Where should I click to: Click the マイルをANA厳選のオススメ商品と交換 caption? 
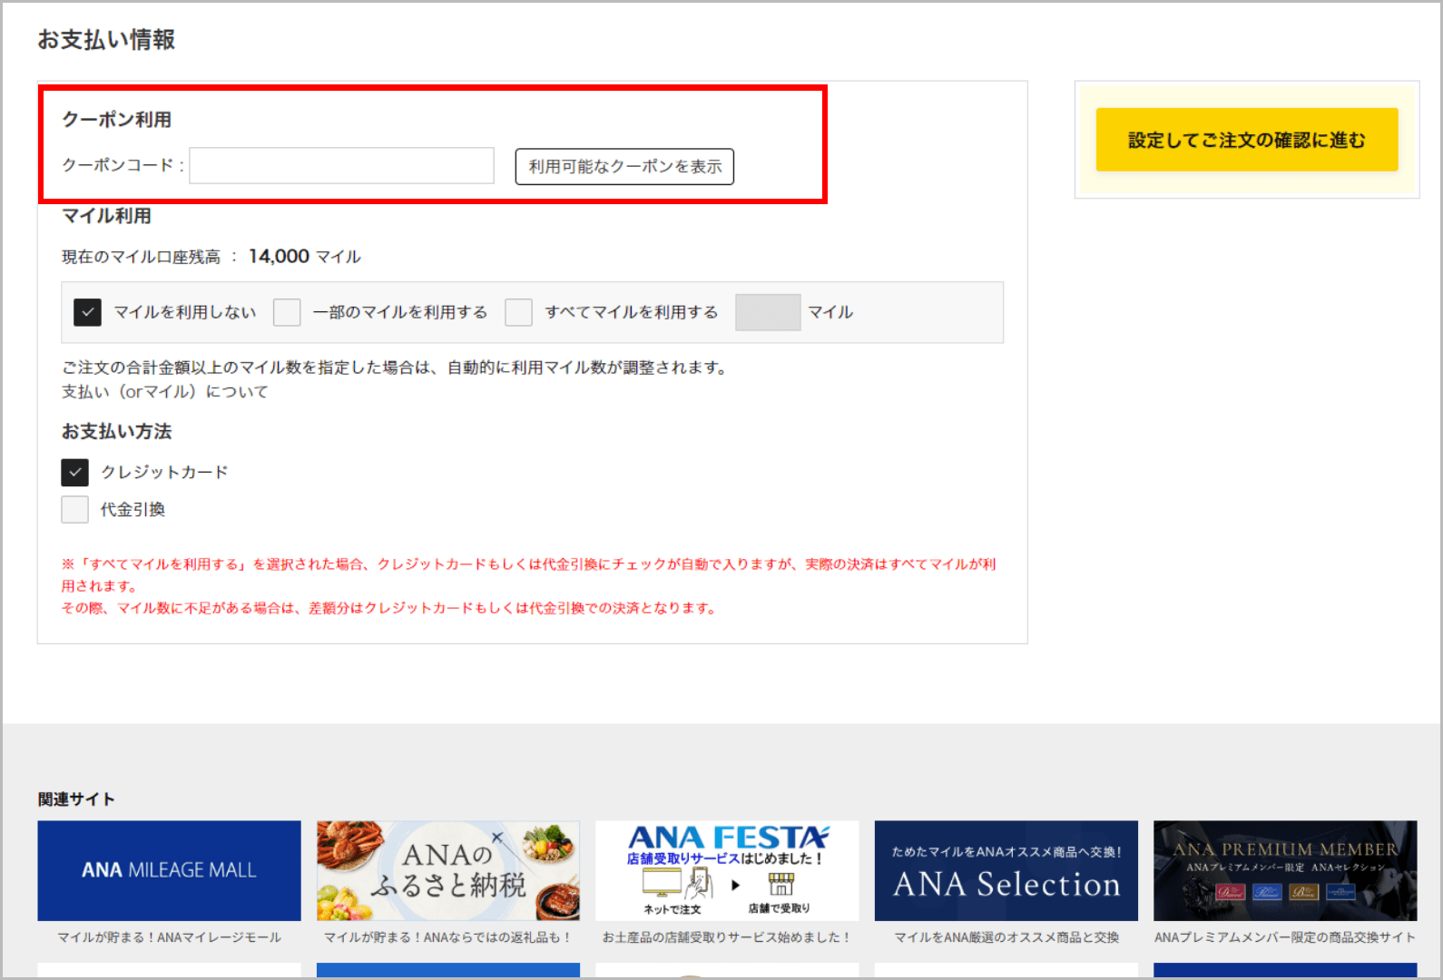click(x=1006, y=937)
